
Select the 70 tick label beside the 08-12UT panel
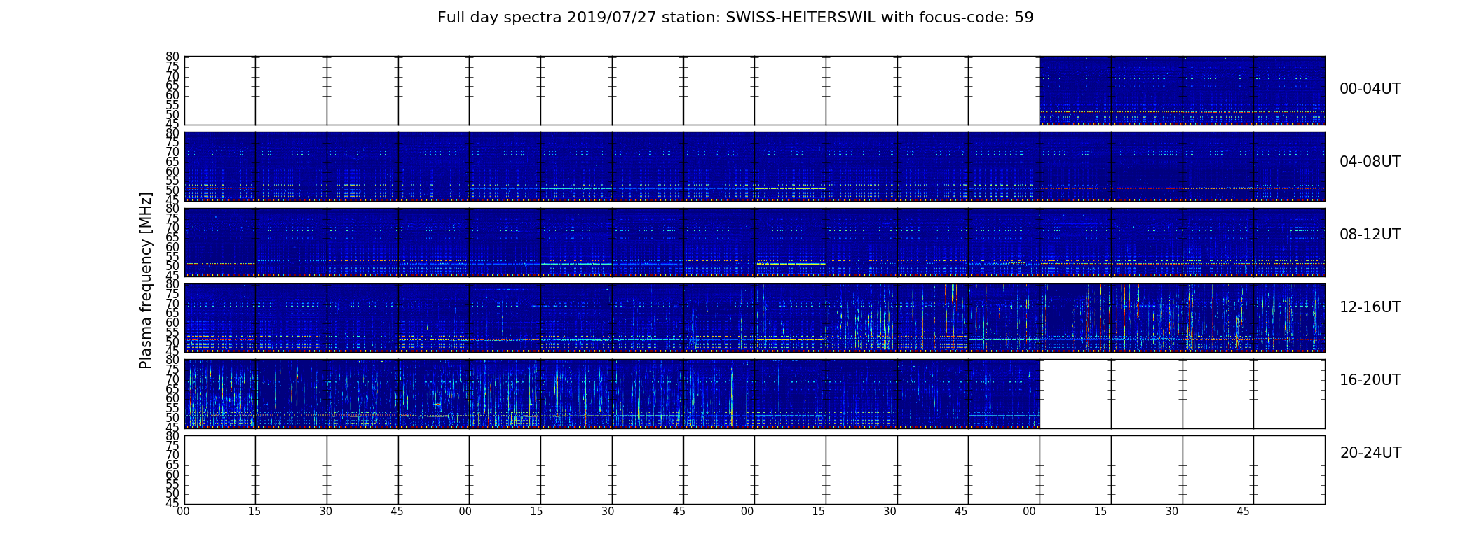172,227
